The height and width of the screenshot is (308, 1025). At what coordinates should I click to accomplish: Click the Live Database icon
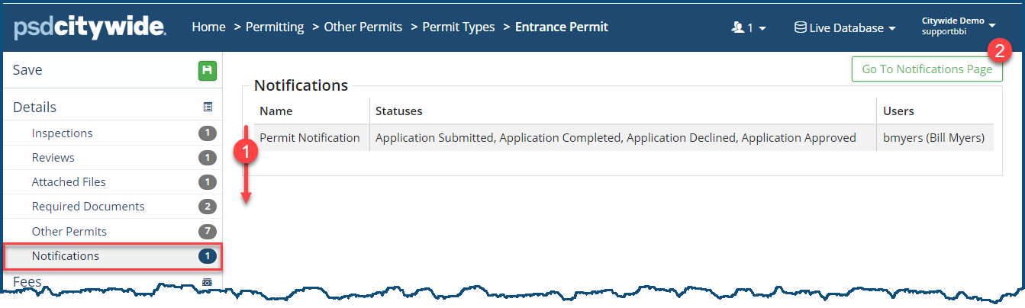(800, 27)
